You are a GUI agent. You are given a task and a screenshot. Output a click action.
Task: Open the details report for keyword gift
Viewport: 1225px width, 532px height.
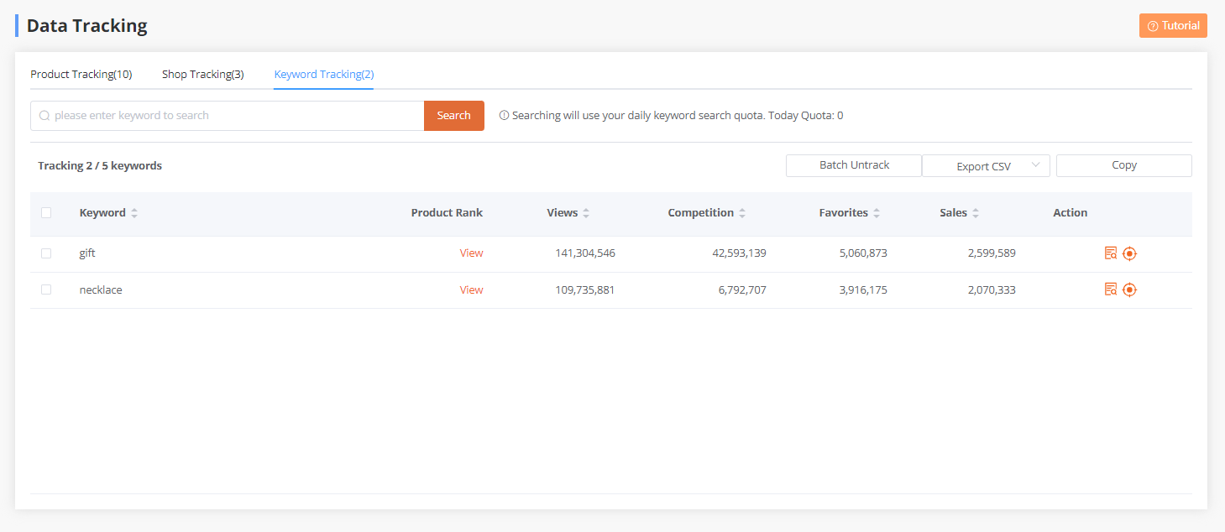[x=1110, y=253]
